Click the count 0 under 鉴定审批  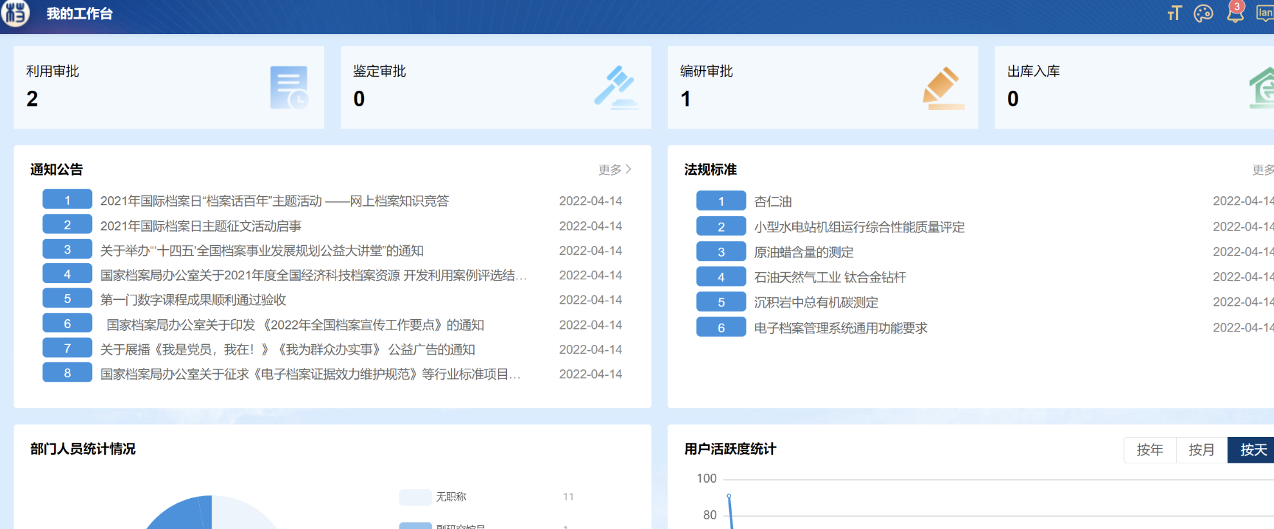(x=359, y=98)
